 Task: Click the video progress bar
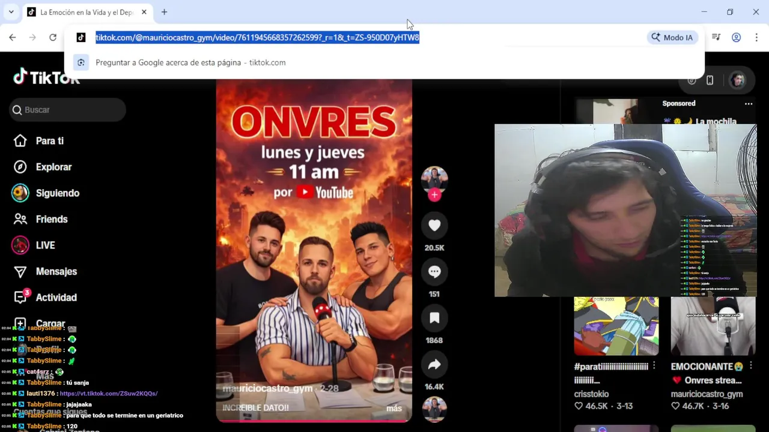click(x=314, y=421)
